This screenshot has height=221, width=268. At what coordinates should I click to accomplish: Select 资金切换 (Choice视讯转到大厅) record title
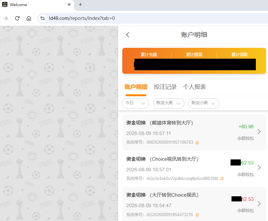point(162,159)
